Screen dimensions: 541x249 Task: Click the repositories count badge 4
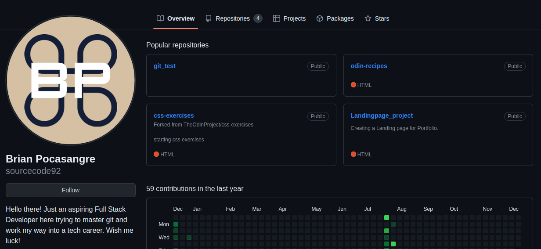(x=258, y=18)
